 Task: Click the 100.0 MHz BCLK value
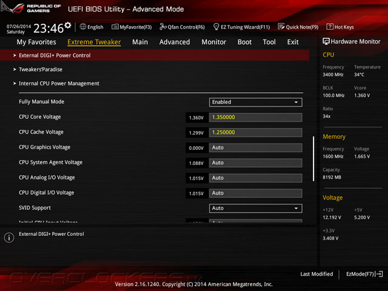point(333,95)
